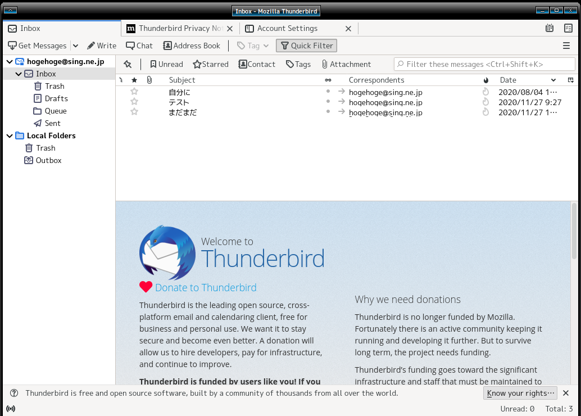Viewport: 581px width, 416px height.
Task: Open the Outbox folder
Action: 48,160
